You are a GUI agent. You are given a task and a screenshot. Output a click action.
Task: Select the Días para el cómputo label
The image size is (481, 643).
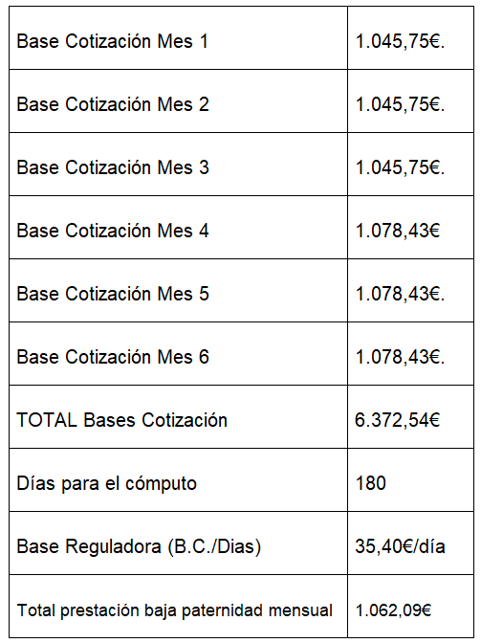click(106, 483)
